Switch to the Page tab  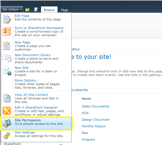65,10
